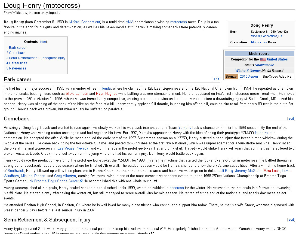
Task: Go to Early career in contents
Action: (16, 47)
